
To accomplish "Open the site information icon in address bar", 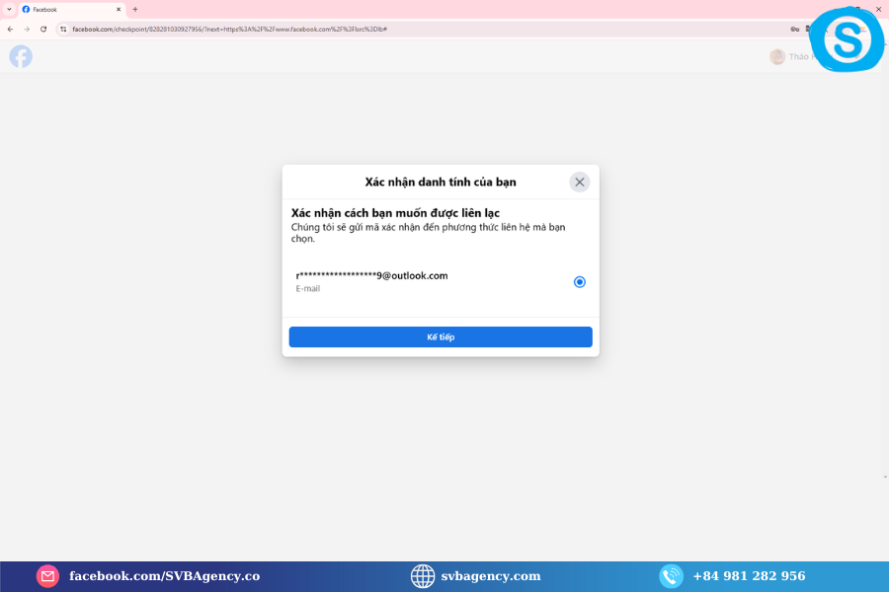I will [63, 29].
